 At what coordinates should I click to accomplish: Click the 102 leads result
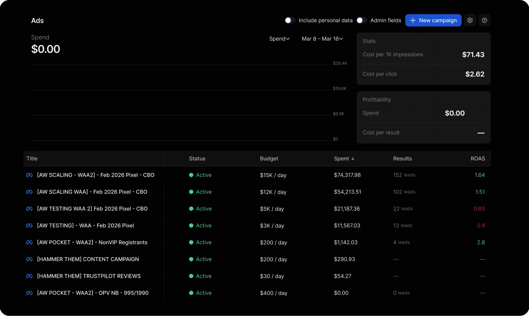(x=404, y=192)
